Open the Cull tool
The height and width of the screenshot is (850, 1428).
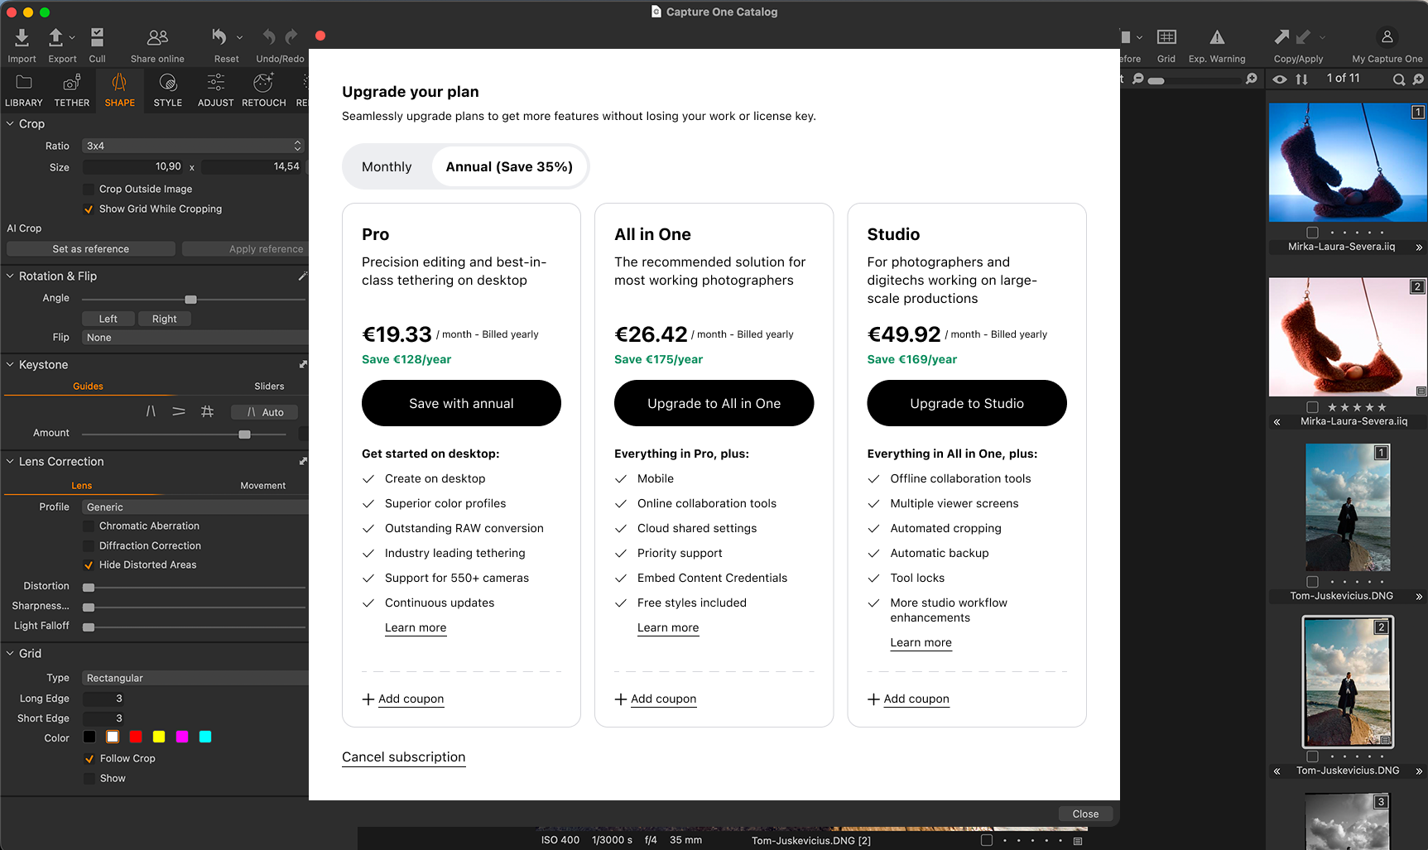tap(97, 37)
